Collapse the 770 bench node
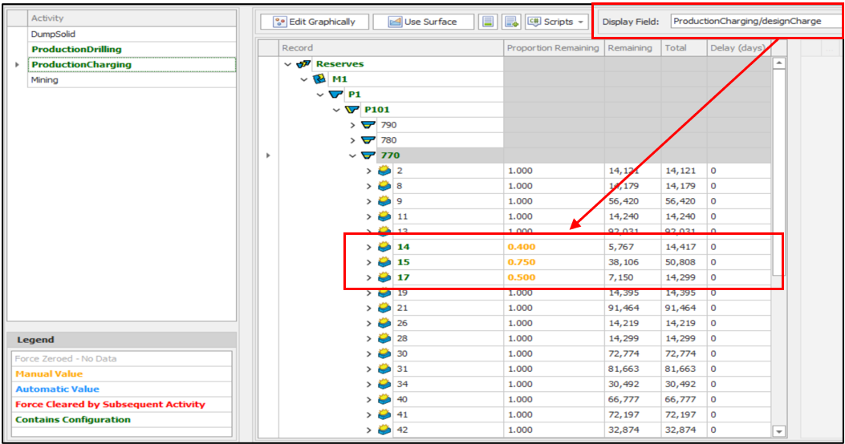The height and width of the screenshot is (444, 845). pyautogui.click(x=353, y=155)
